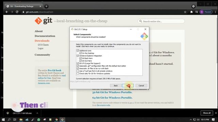The height and width of the screenshot is (122, 218).
Task: Uncheck Git GUI Here option
Action: (80, 61)
